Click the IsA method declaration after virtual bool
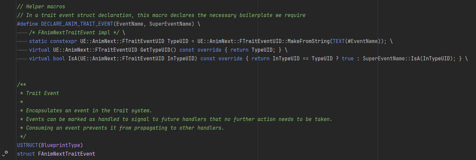 tap(72, 59)
